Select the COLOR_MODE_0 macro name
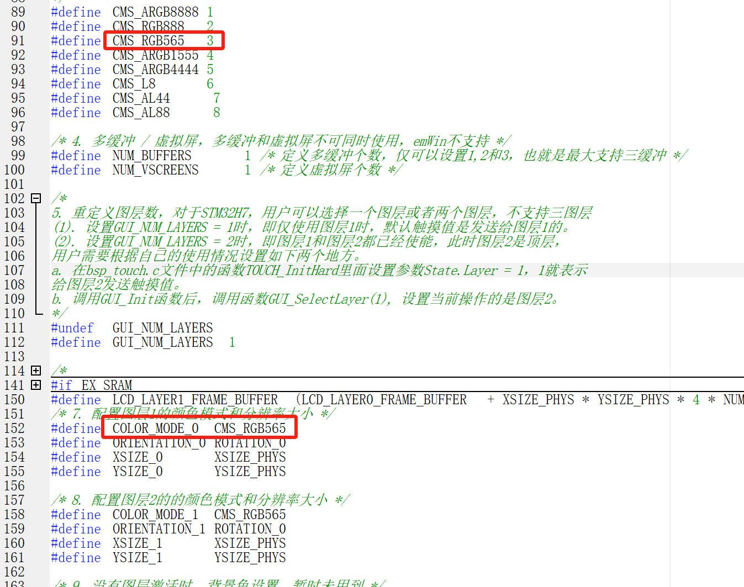744x587 pixels. [x=155, y=429]
